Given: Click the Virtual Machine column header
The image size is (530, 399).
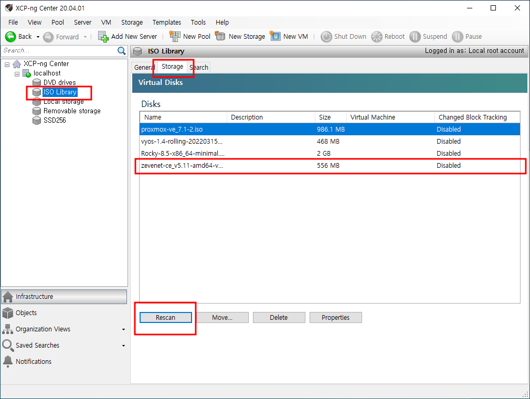Looking at the screenshot, I should tap(390, 117).
